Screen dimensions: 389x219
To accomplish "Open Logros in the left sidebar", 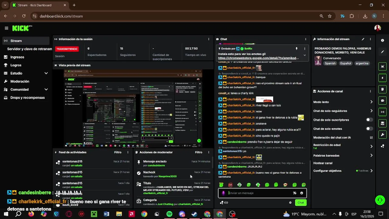I will (16, 65).
